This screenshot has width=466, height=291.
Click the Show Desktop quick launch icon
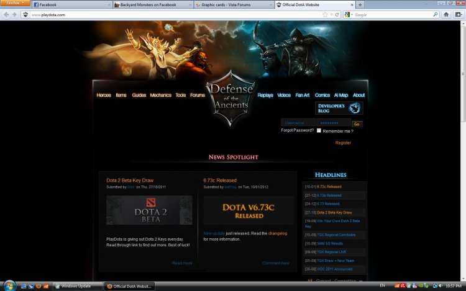[x=24, y=286]
